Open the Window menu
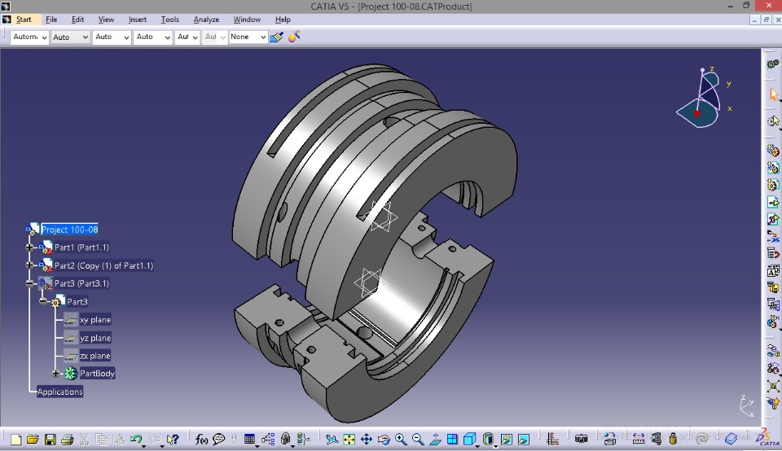The height and width of the screenshot is (451, 782). click(x=247, y=20)
